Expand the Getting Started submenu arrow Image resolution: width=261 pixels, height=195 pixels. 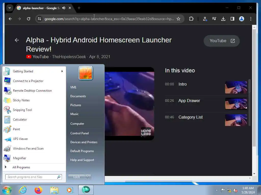click(x=62, y=71)
